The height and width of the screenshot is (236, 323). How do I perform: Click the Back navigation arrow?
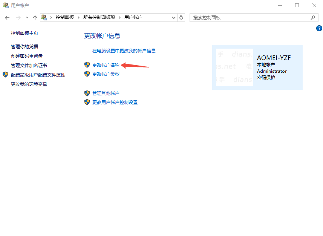[7, 17]
